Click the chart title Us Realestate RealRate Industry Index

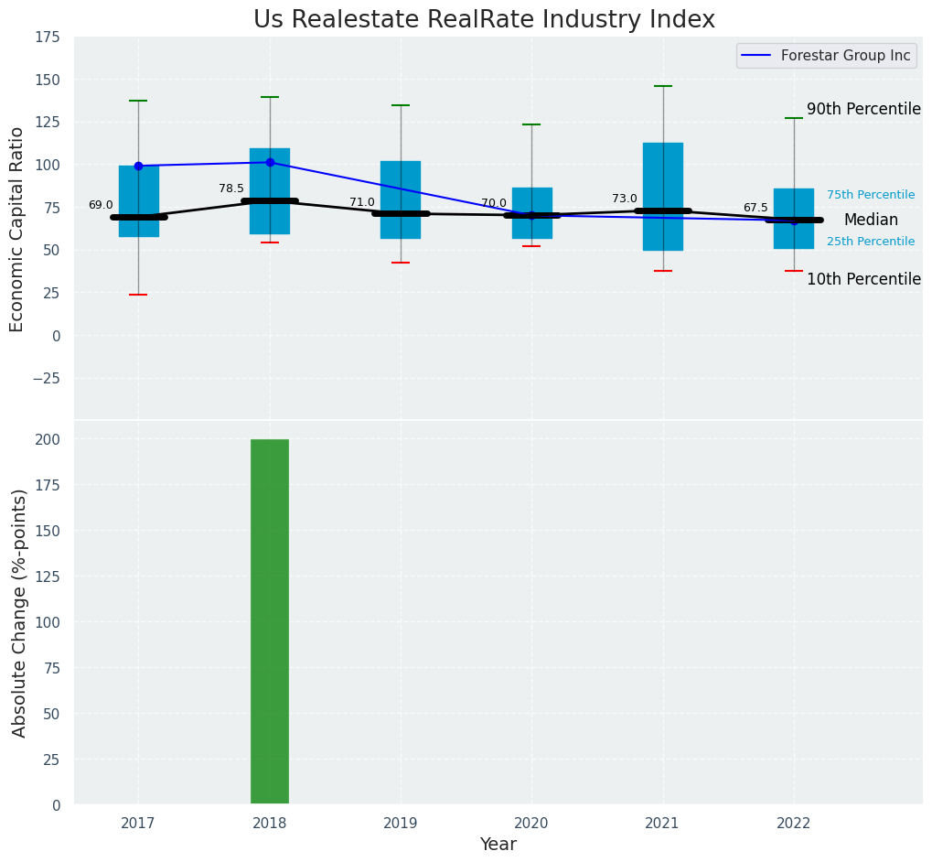(484, 20)
